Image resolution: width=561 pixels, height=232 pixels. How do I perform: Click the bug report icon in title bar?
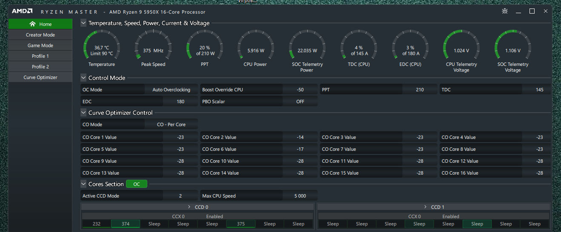tap(505, 11)
